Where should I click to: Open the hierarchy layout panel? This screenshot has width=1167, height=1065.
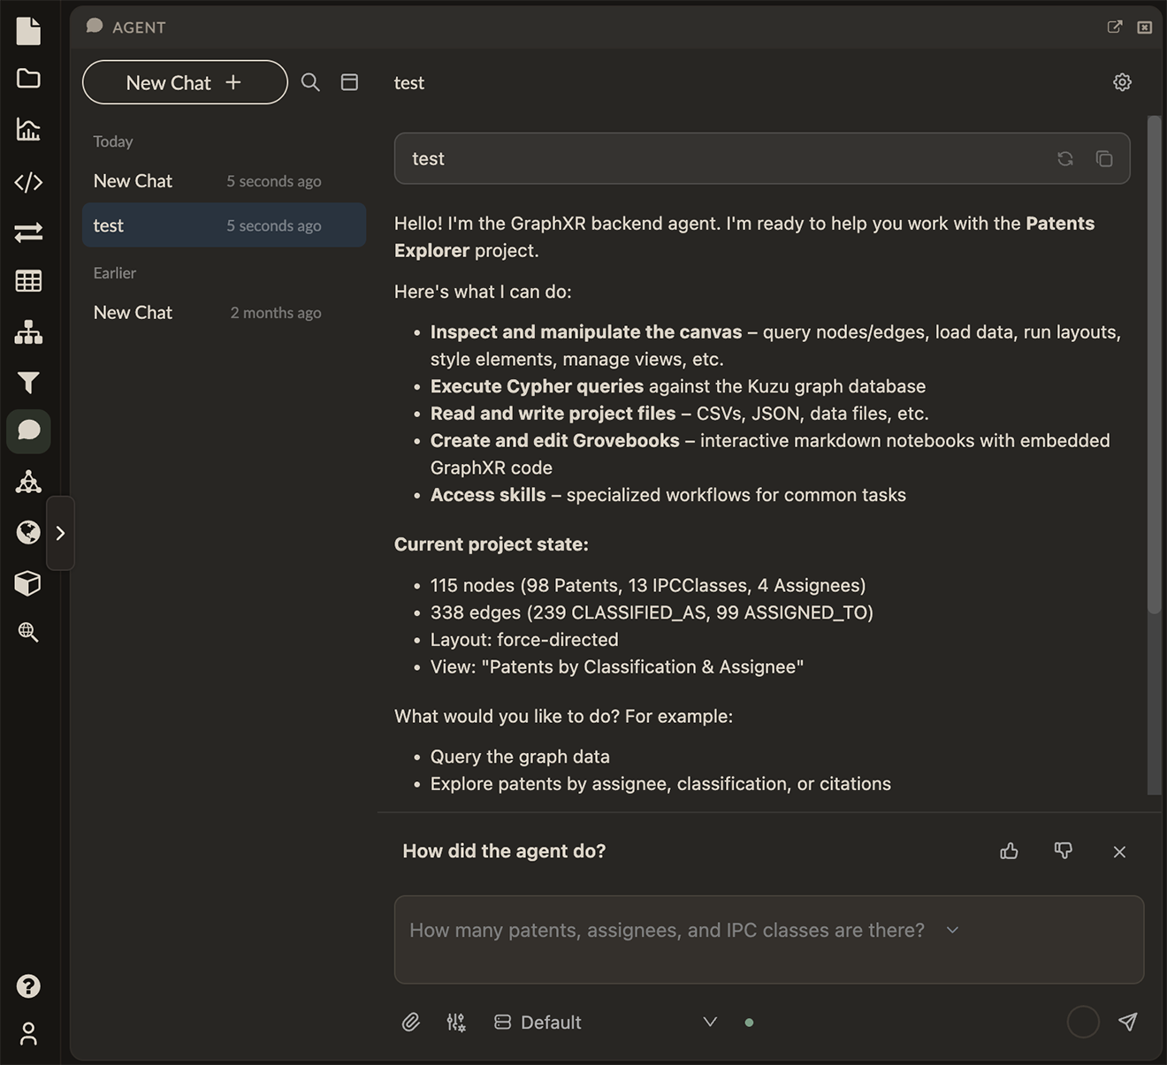[28, 332]
